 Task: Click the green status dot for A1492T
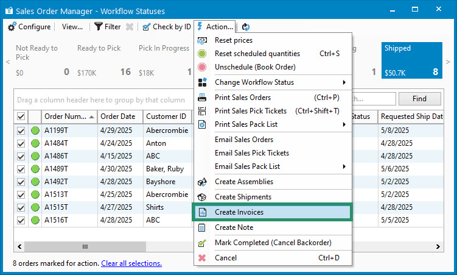click(x=35, y=182)
